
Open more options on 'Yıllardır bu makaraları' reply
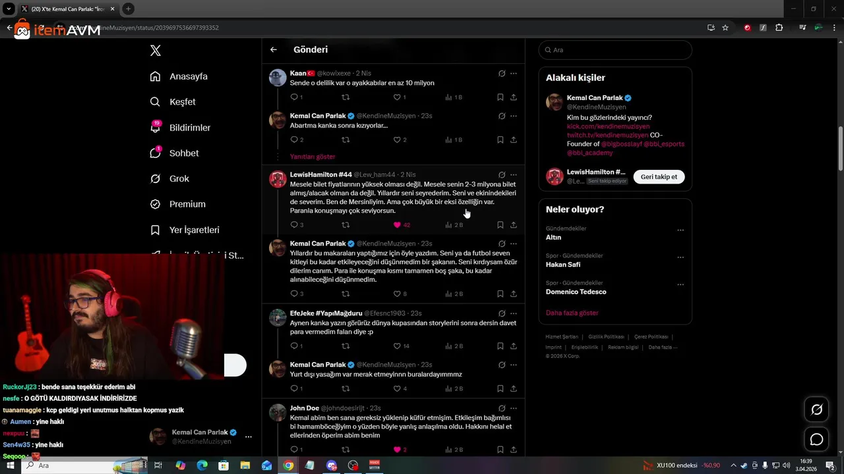point(514,244)
